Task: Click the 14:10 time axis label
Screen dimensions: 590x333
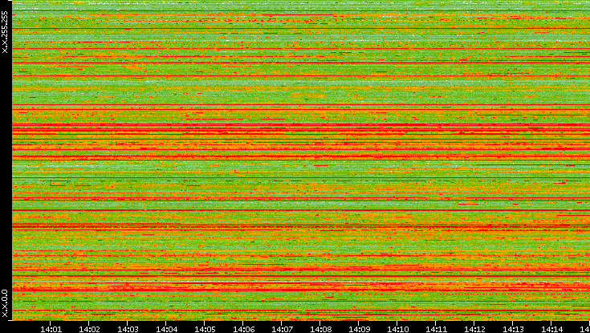Action: (x=397, y=329)
